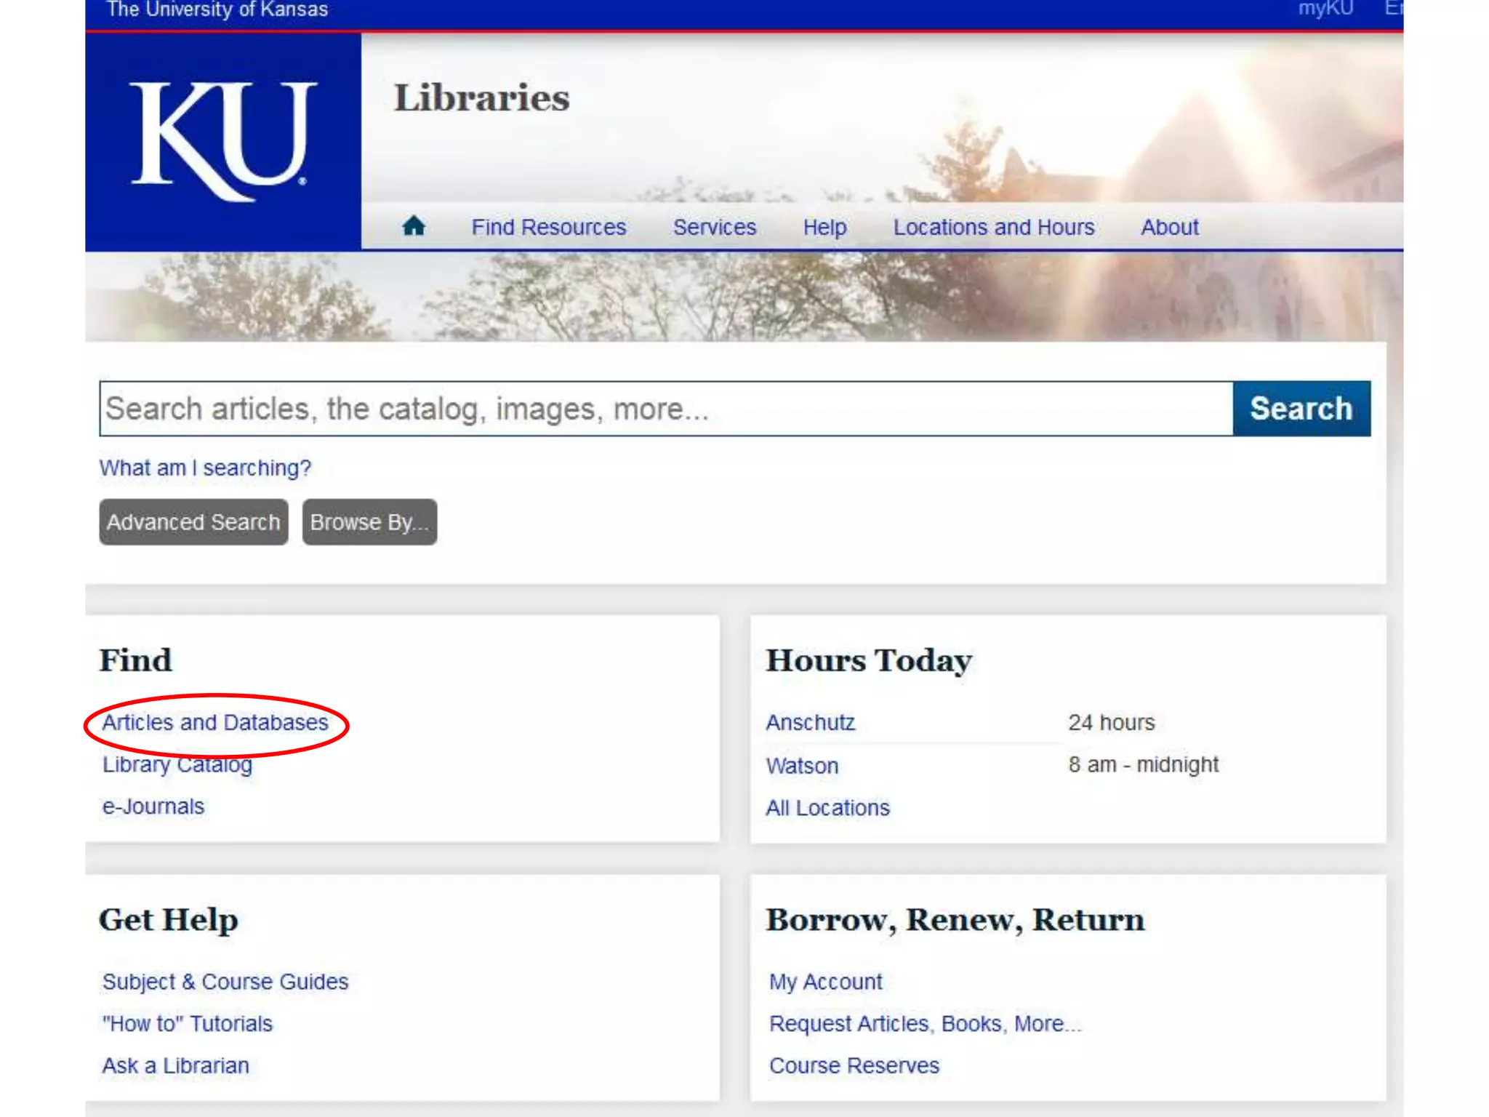Open the Find Resources menu
The height and width of the screenshot is (1117, 1489).
click(548, 227)
